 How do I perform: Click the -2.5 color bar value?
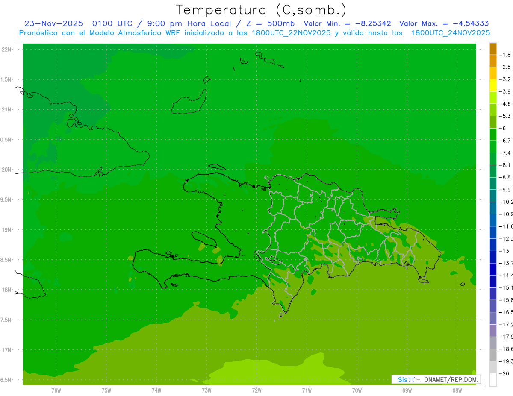[x=504, y=67]
